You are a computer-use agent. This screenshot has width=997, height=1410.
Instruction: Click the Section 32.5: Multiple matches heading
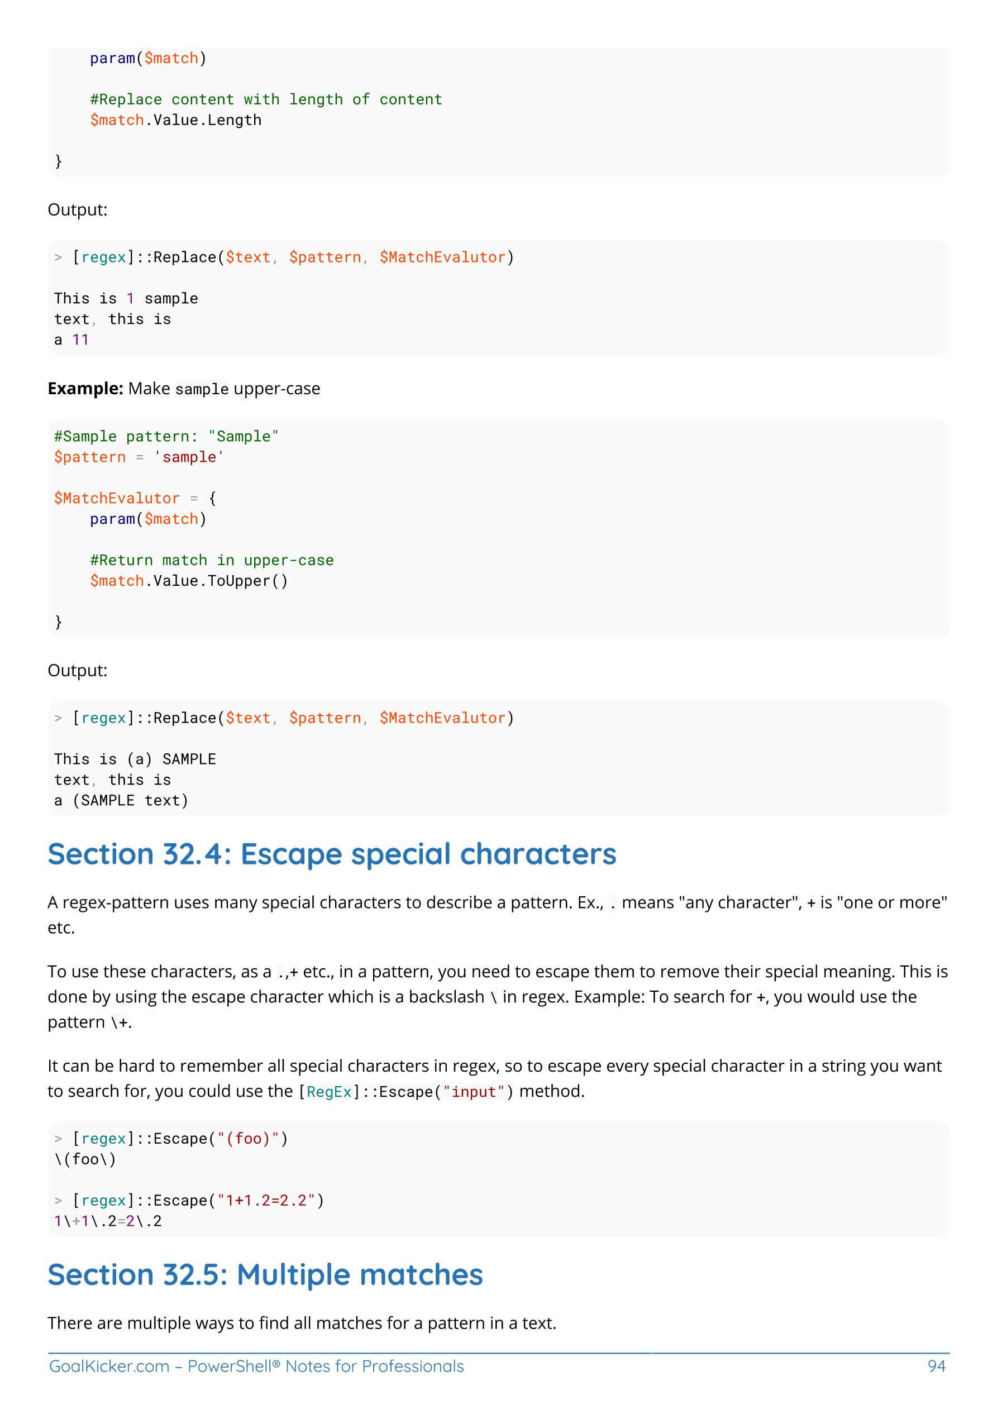(265, 1274)
